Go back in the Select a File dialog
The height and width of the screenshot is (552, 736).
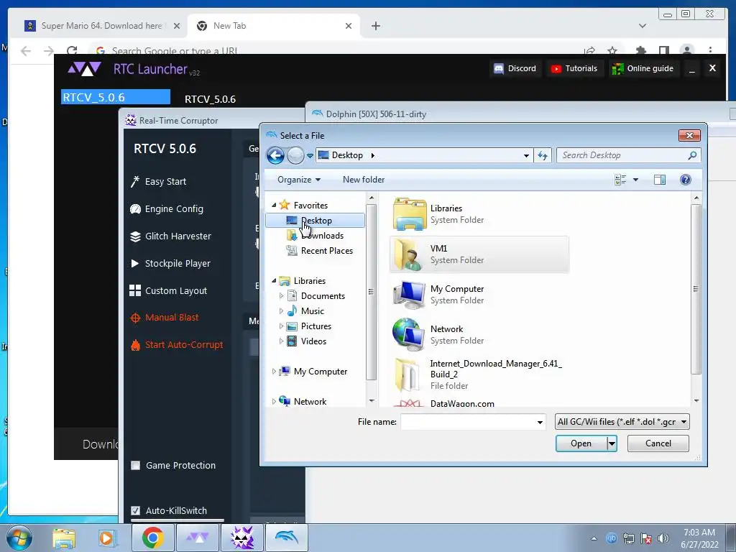[275, 155]
